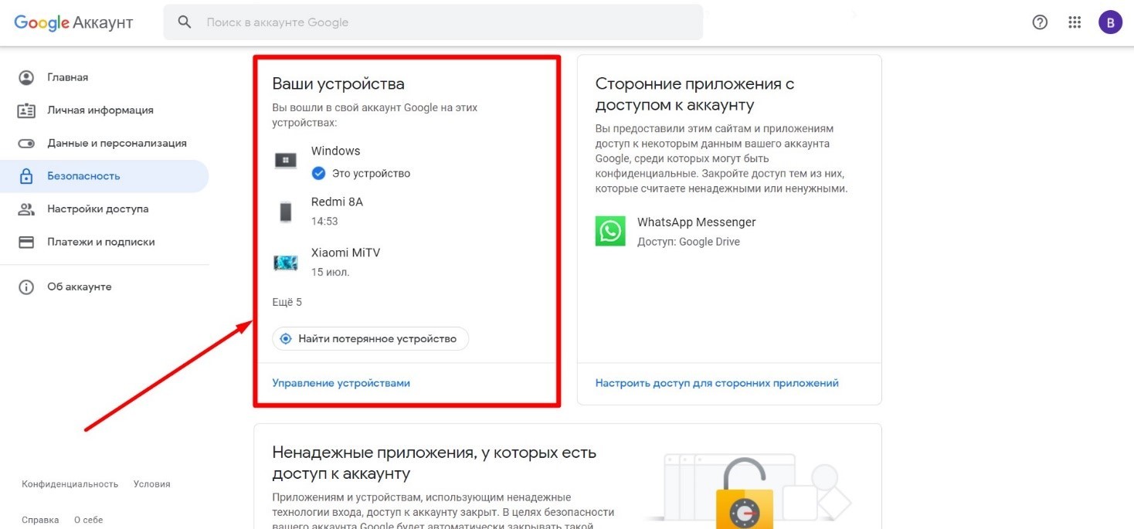Click the Google Аккаунт logo
The width and height of the screenshot is (1134, 529).
click(x=73, y=22)
